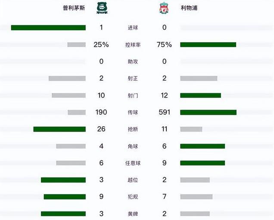274x220 pixels.
Task: Click Plymouth's 越位 offside bar
Action: (x=63, y=180)
